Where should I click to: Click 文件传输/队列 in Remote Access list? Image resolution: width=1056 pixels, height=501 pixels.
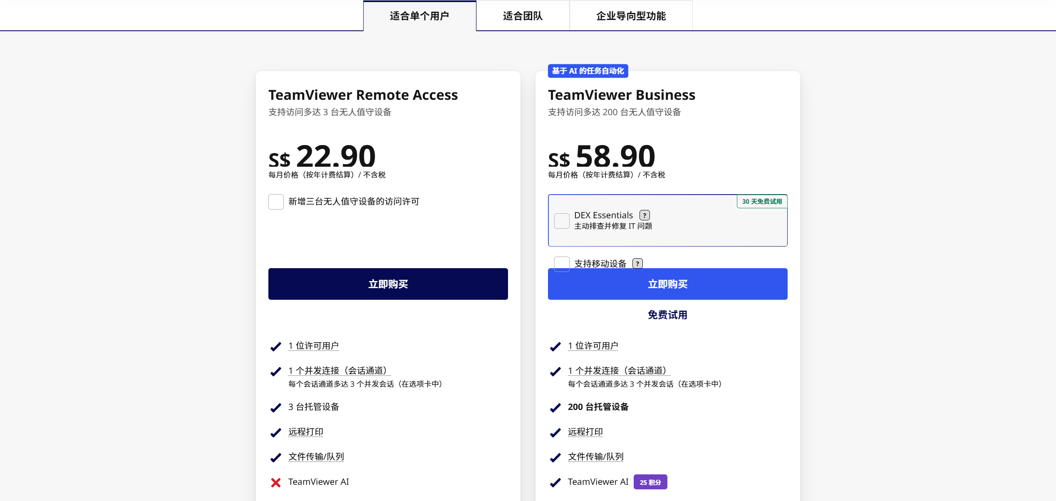(x=316, y=457)
